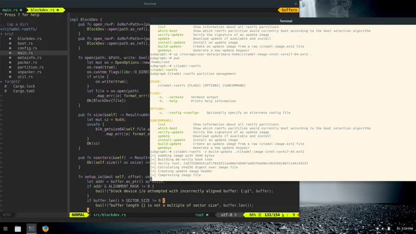Click the '-c, --config <config>' option line
This screenshot has height=234, width=416.
[224, 113]
